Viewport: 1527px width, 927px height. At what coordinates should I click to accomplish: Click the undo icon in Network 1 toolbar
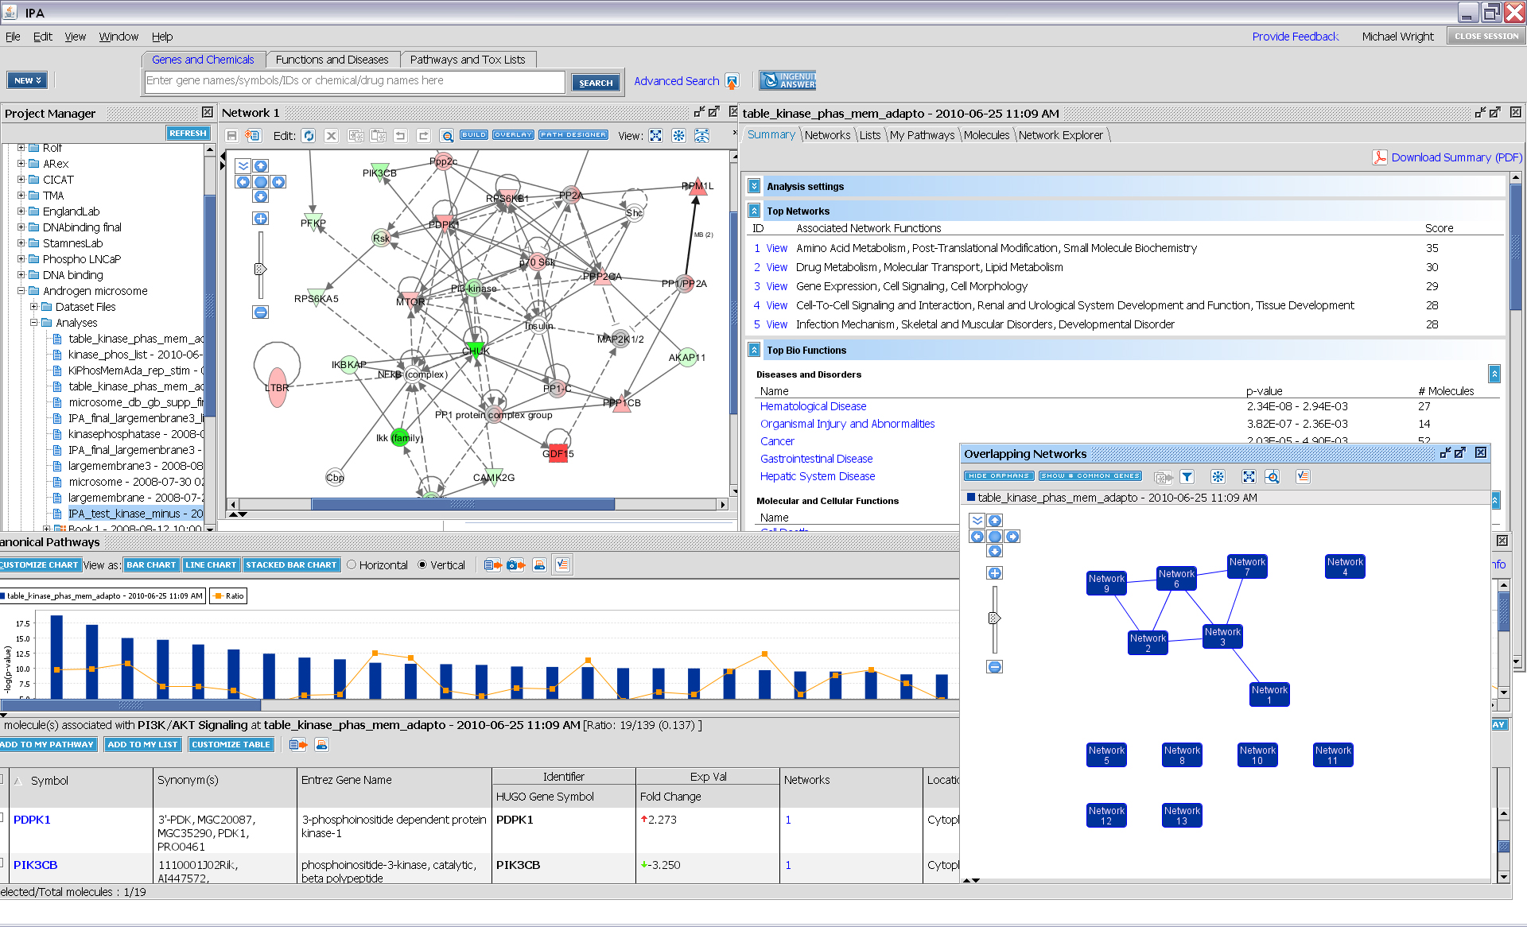(400, 136)
